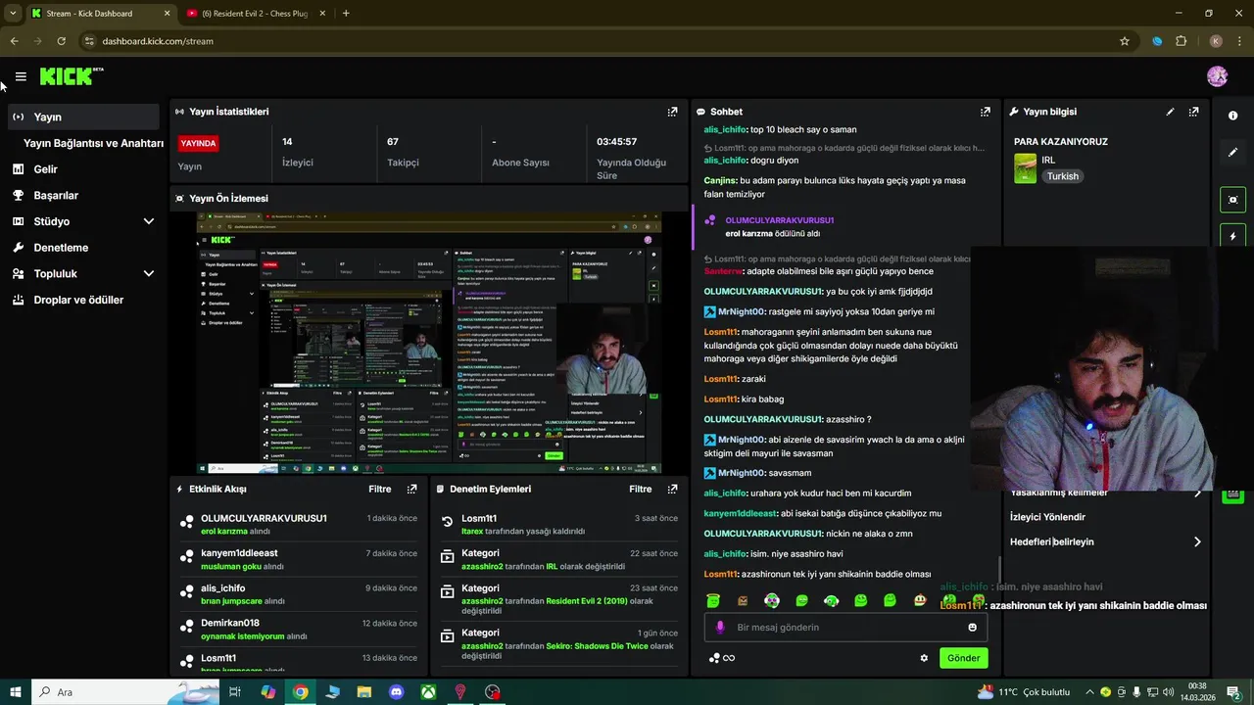Bookmark this page with the star icon
The image size is (1254, 705).
(x=1125, y=41)
